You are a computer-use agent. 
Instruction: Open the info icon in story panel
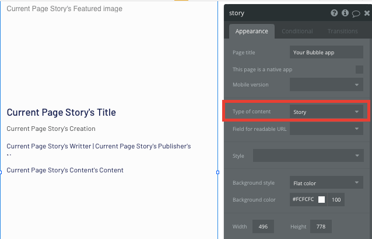coord(345,13)
